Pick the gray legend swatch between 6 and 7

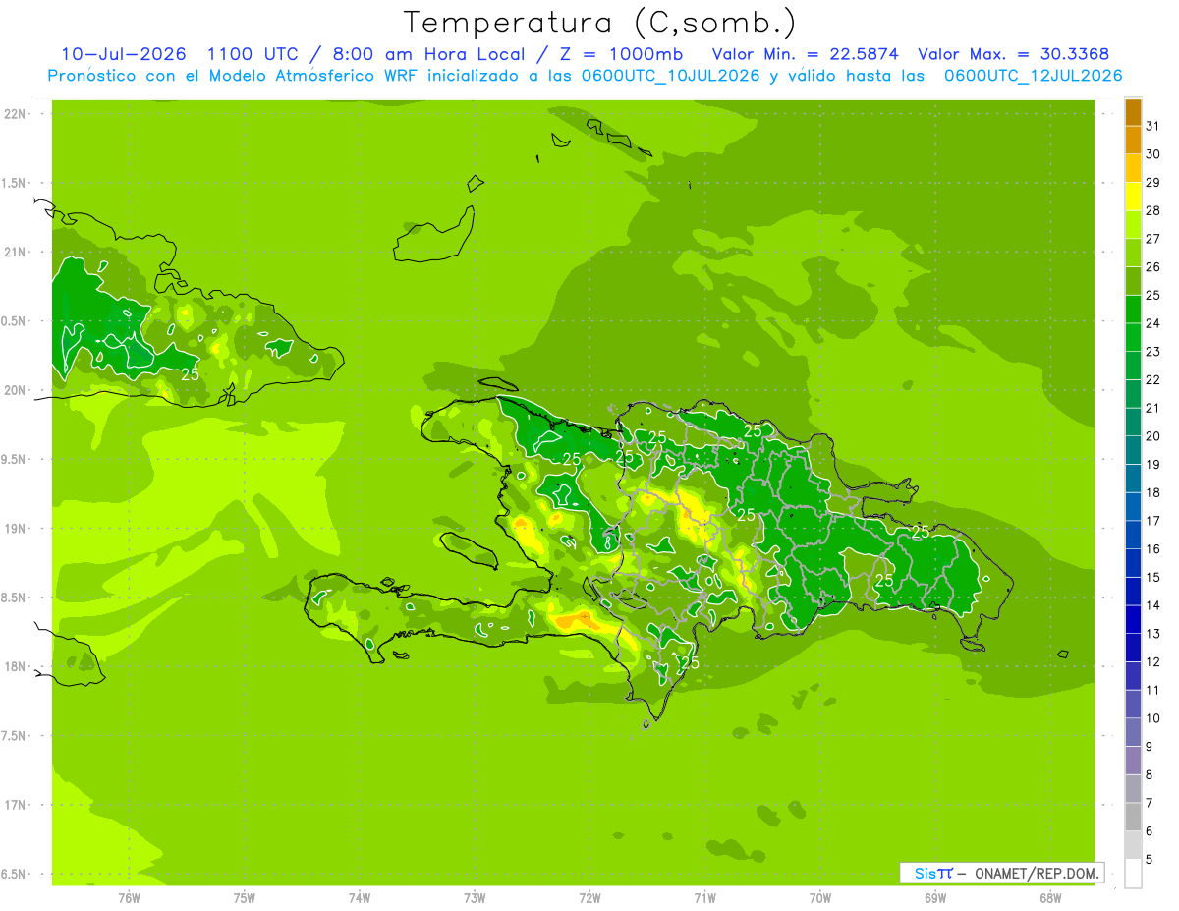(x=1133, y=818)
